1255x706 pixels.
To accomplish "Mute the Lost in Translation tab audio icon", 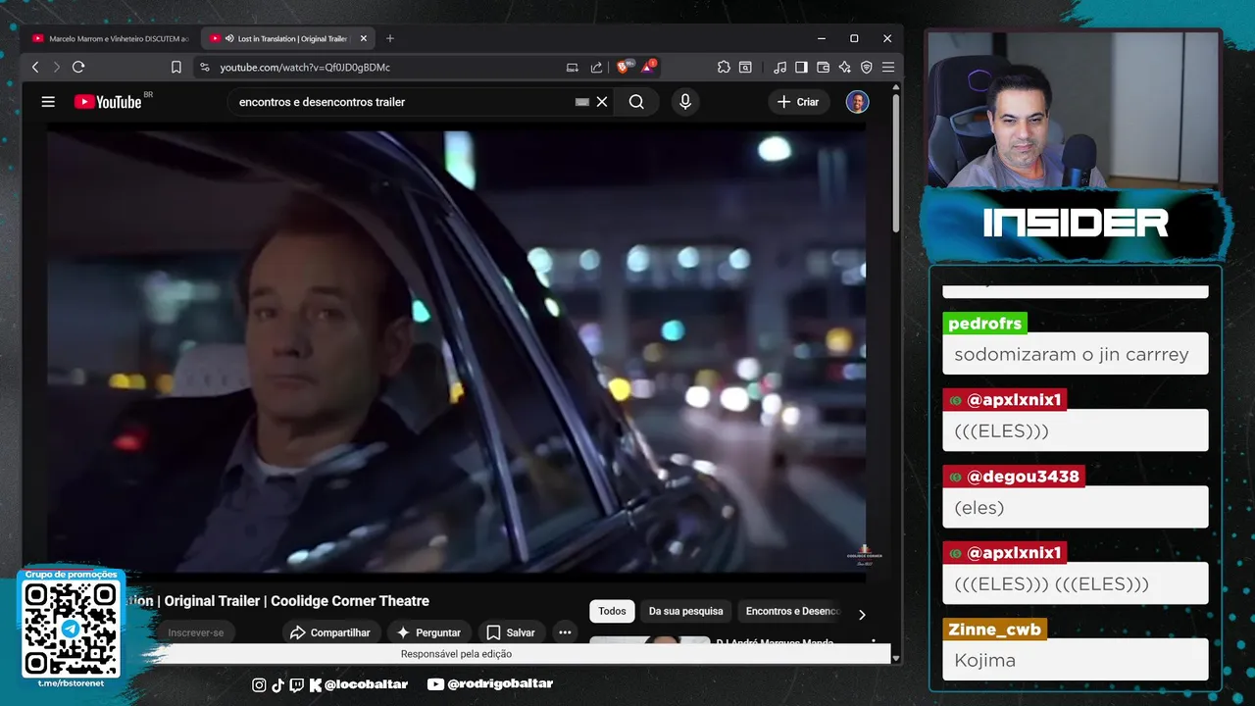I will [228, 38].
